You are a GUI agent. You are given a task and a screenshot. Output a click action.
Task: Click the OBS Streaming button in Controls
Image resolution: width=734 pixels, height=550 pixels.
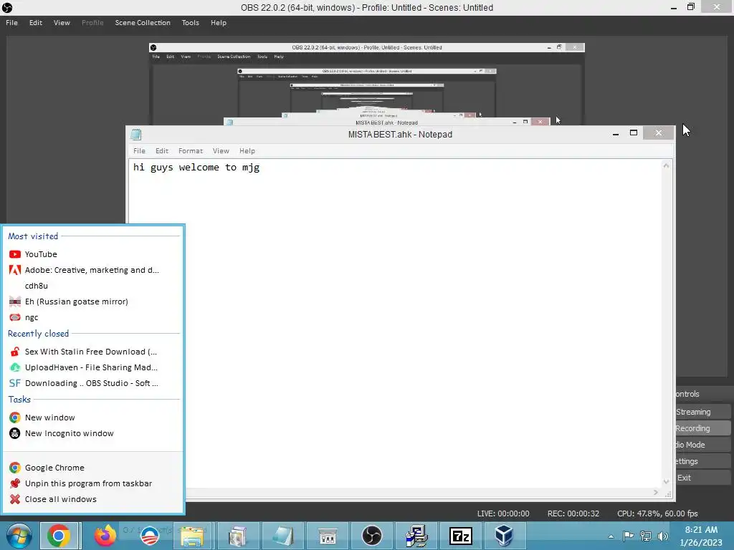702,412
